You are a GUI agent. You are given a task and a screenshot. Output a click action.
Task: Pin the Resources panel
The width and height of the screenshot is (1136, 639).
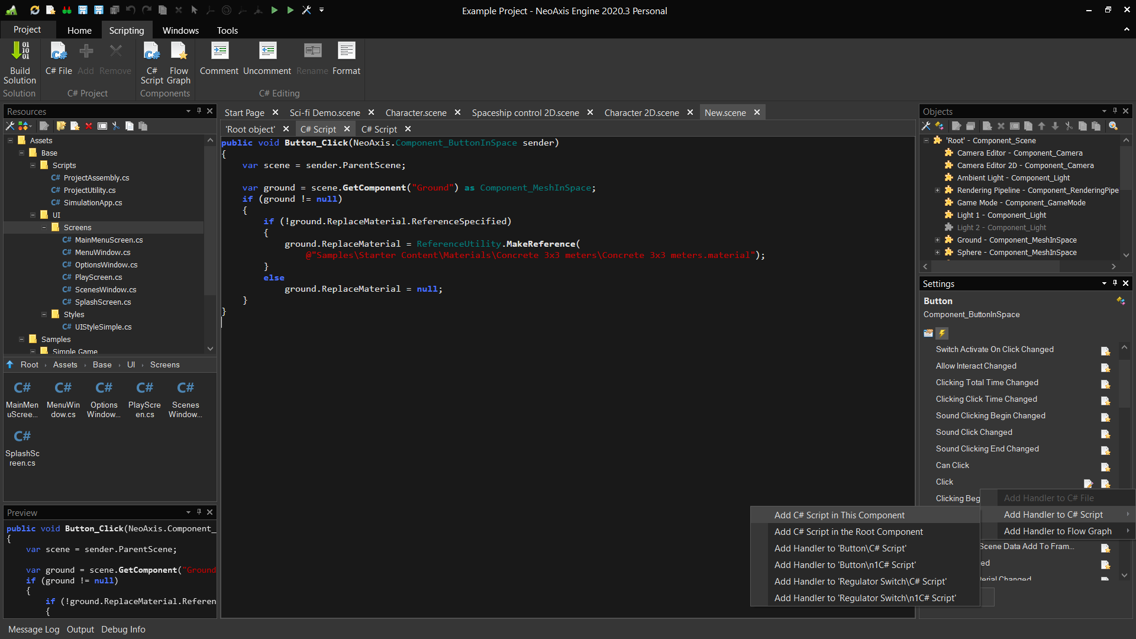coord(199,111)
